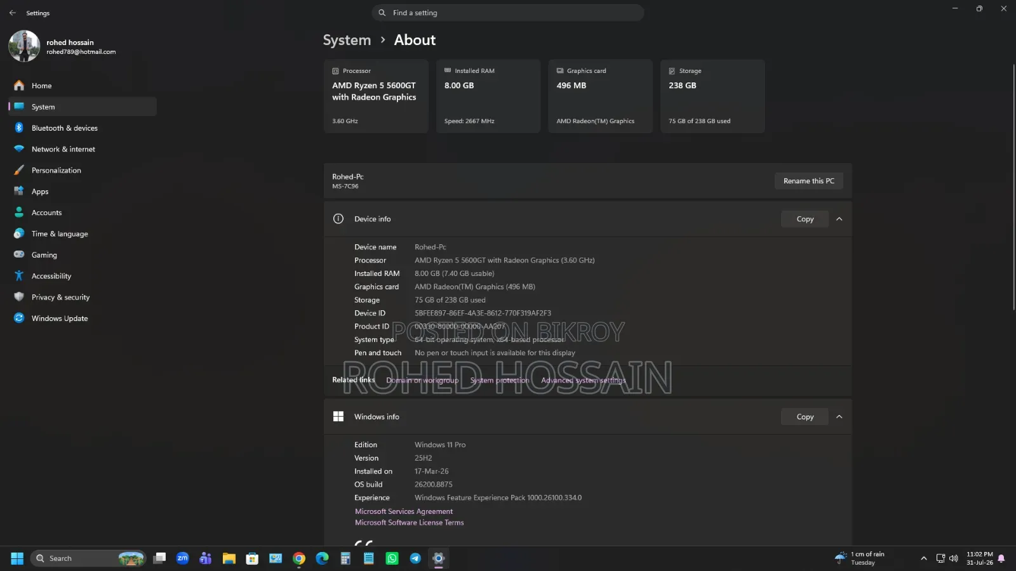Open the System protection link
Screen dimensions: 1016x571
500,380
